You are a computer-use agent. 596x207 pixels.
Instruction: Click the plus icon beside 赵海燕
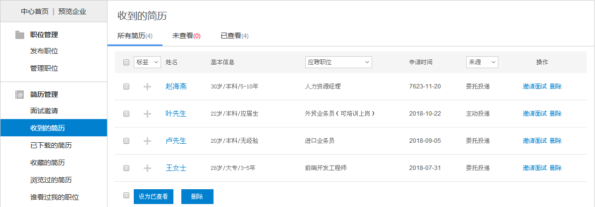[x=147, y=86]
